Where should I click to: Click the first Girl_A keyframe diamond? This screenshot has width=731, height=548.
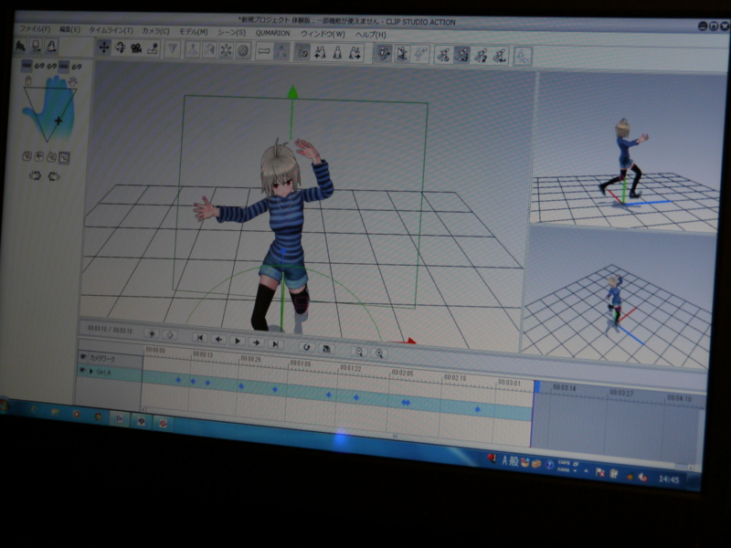point(178,380)
